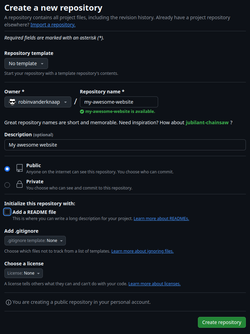This screenshot has width=250, height=334.
Task: Click the public repository book icon
Action: pos(20,168)
